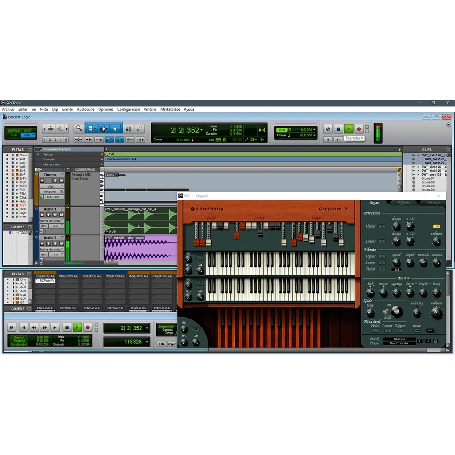Click Descuento count-off button
The image size is (455, 455).
(166, 327)
